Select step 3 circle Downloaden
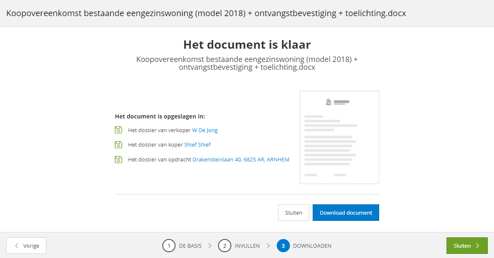494x258 pixels. point(283,246)
